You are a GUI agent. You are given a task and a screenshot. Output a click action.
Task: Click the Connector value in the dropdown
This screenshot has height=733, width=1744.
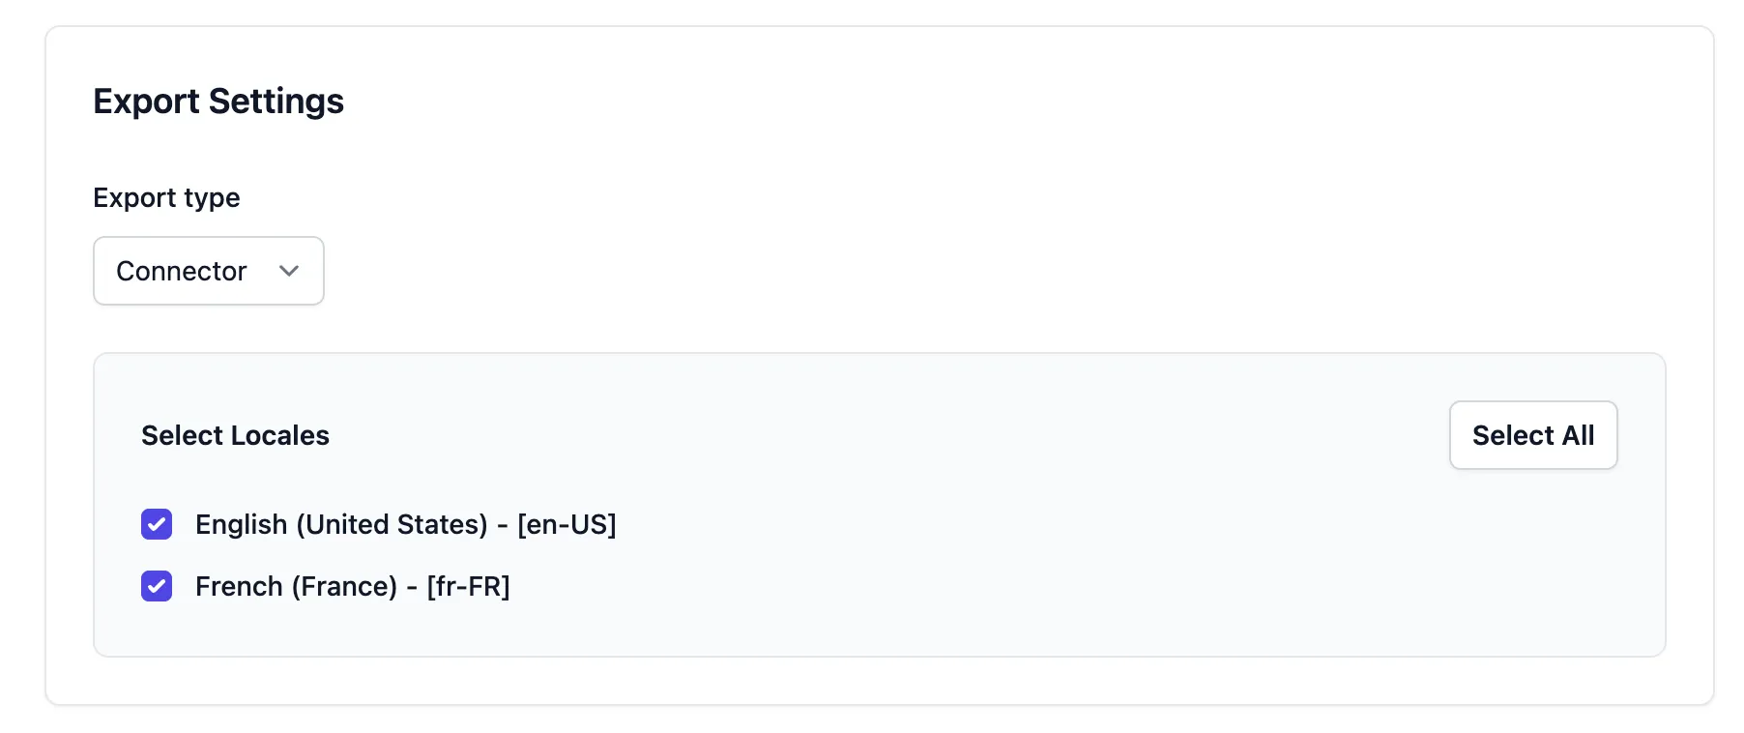pyautogui.click(x=182, y=271)
